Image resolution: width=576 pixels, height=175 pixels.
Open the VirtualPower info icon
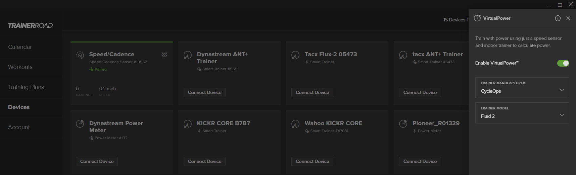(x=558, y=18)
